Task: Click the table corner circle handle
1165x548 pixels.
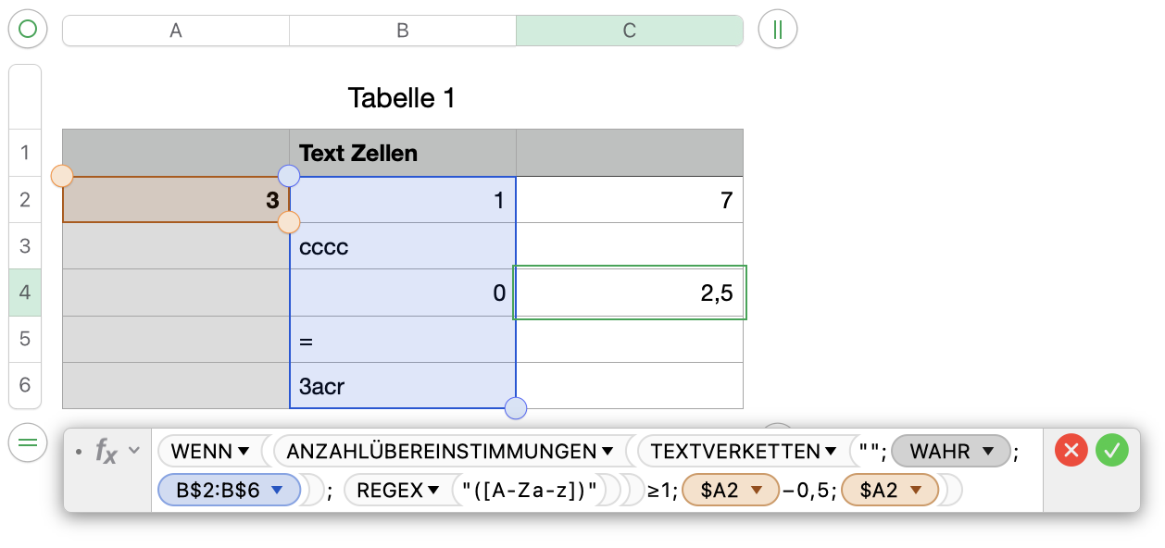Action: click(x=28, y=30)
